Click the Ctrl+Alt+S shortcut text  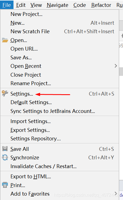(102, 94)
